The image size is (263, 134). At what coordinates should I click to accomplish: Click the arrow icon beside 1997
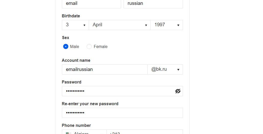click(x=178, y=25)
